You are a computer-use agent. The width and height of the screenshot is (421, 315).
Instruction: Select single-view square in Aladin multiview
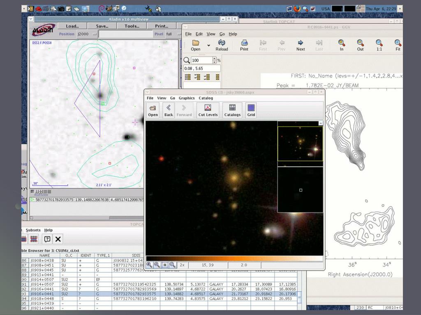(32, 191)
